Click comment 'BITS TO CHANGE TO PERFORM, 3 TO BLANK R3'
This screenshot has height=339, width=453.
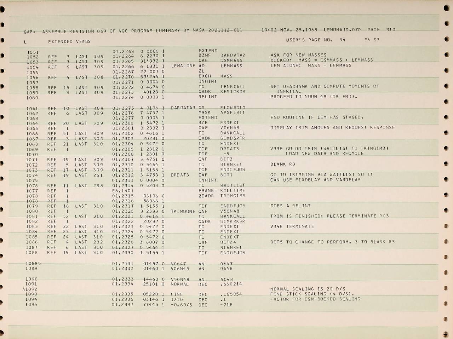[x=332, y=242]
